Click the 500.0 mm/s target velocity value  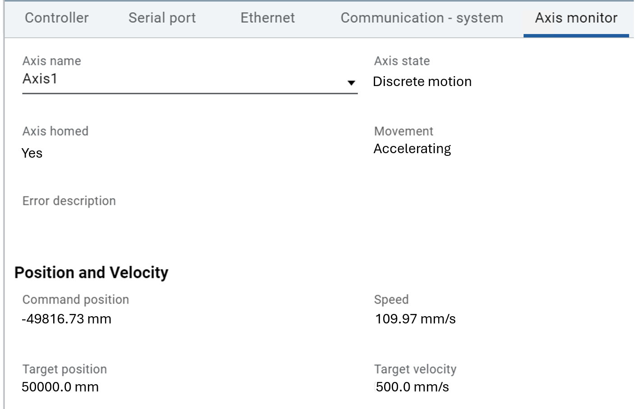[x=412, y=387]
